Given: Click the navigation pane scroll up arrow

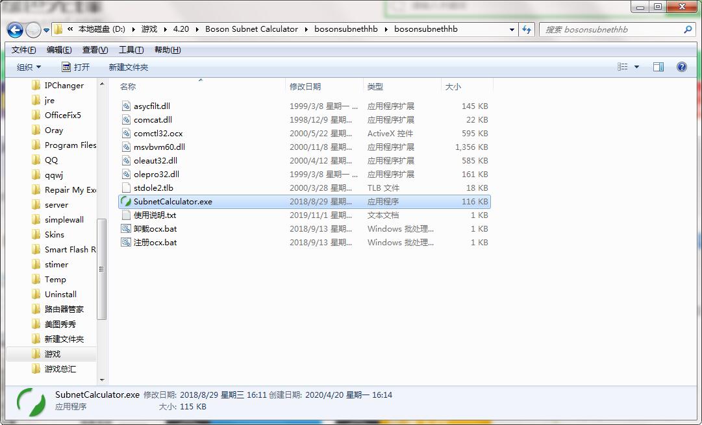Looking at the screenshot, I should coord(101,84).
